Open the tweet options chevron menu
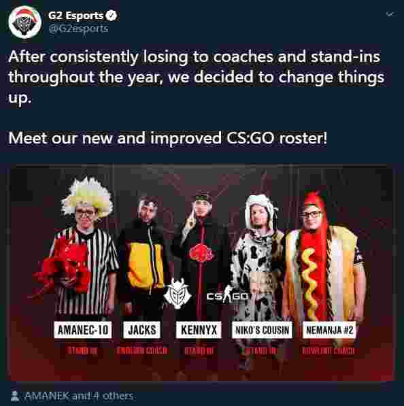 (x=391, y=14)
